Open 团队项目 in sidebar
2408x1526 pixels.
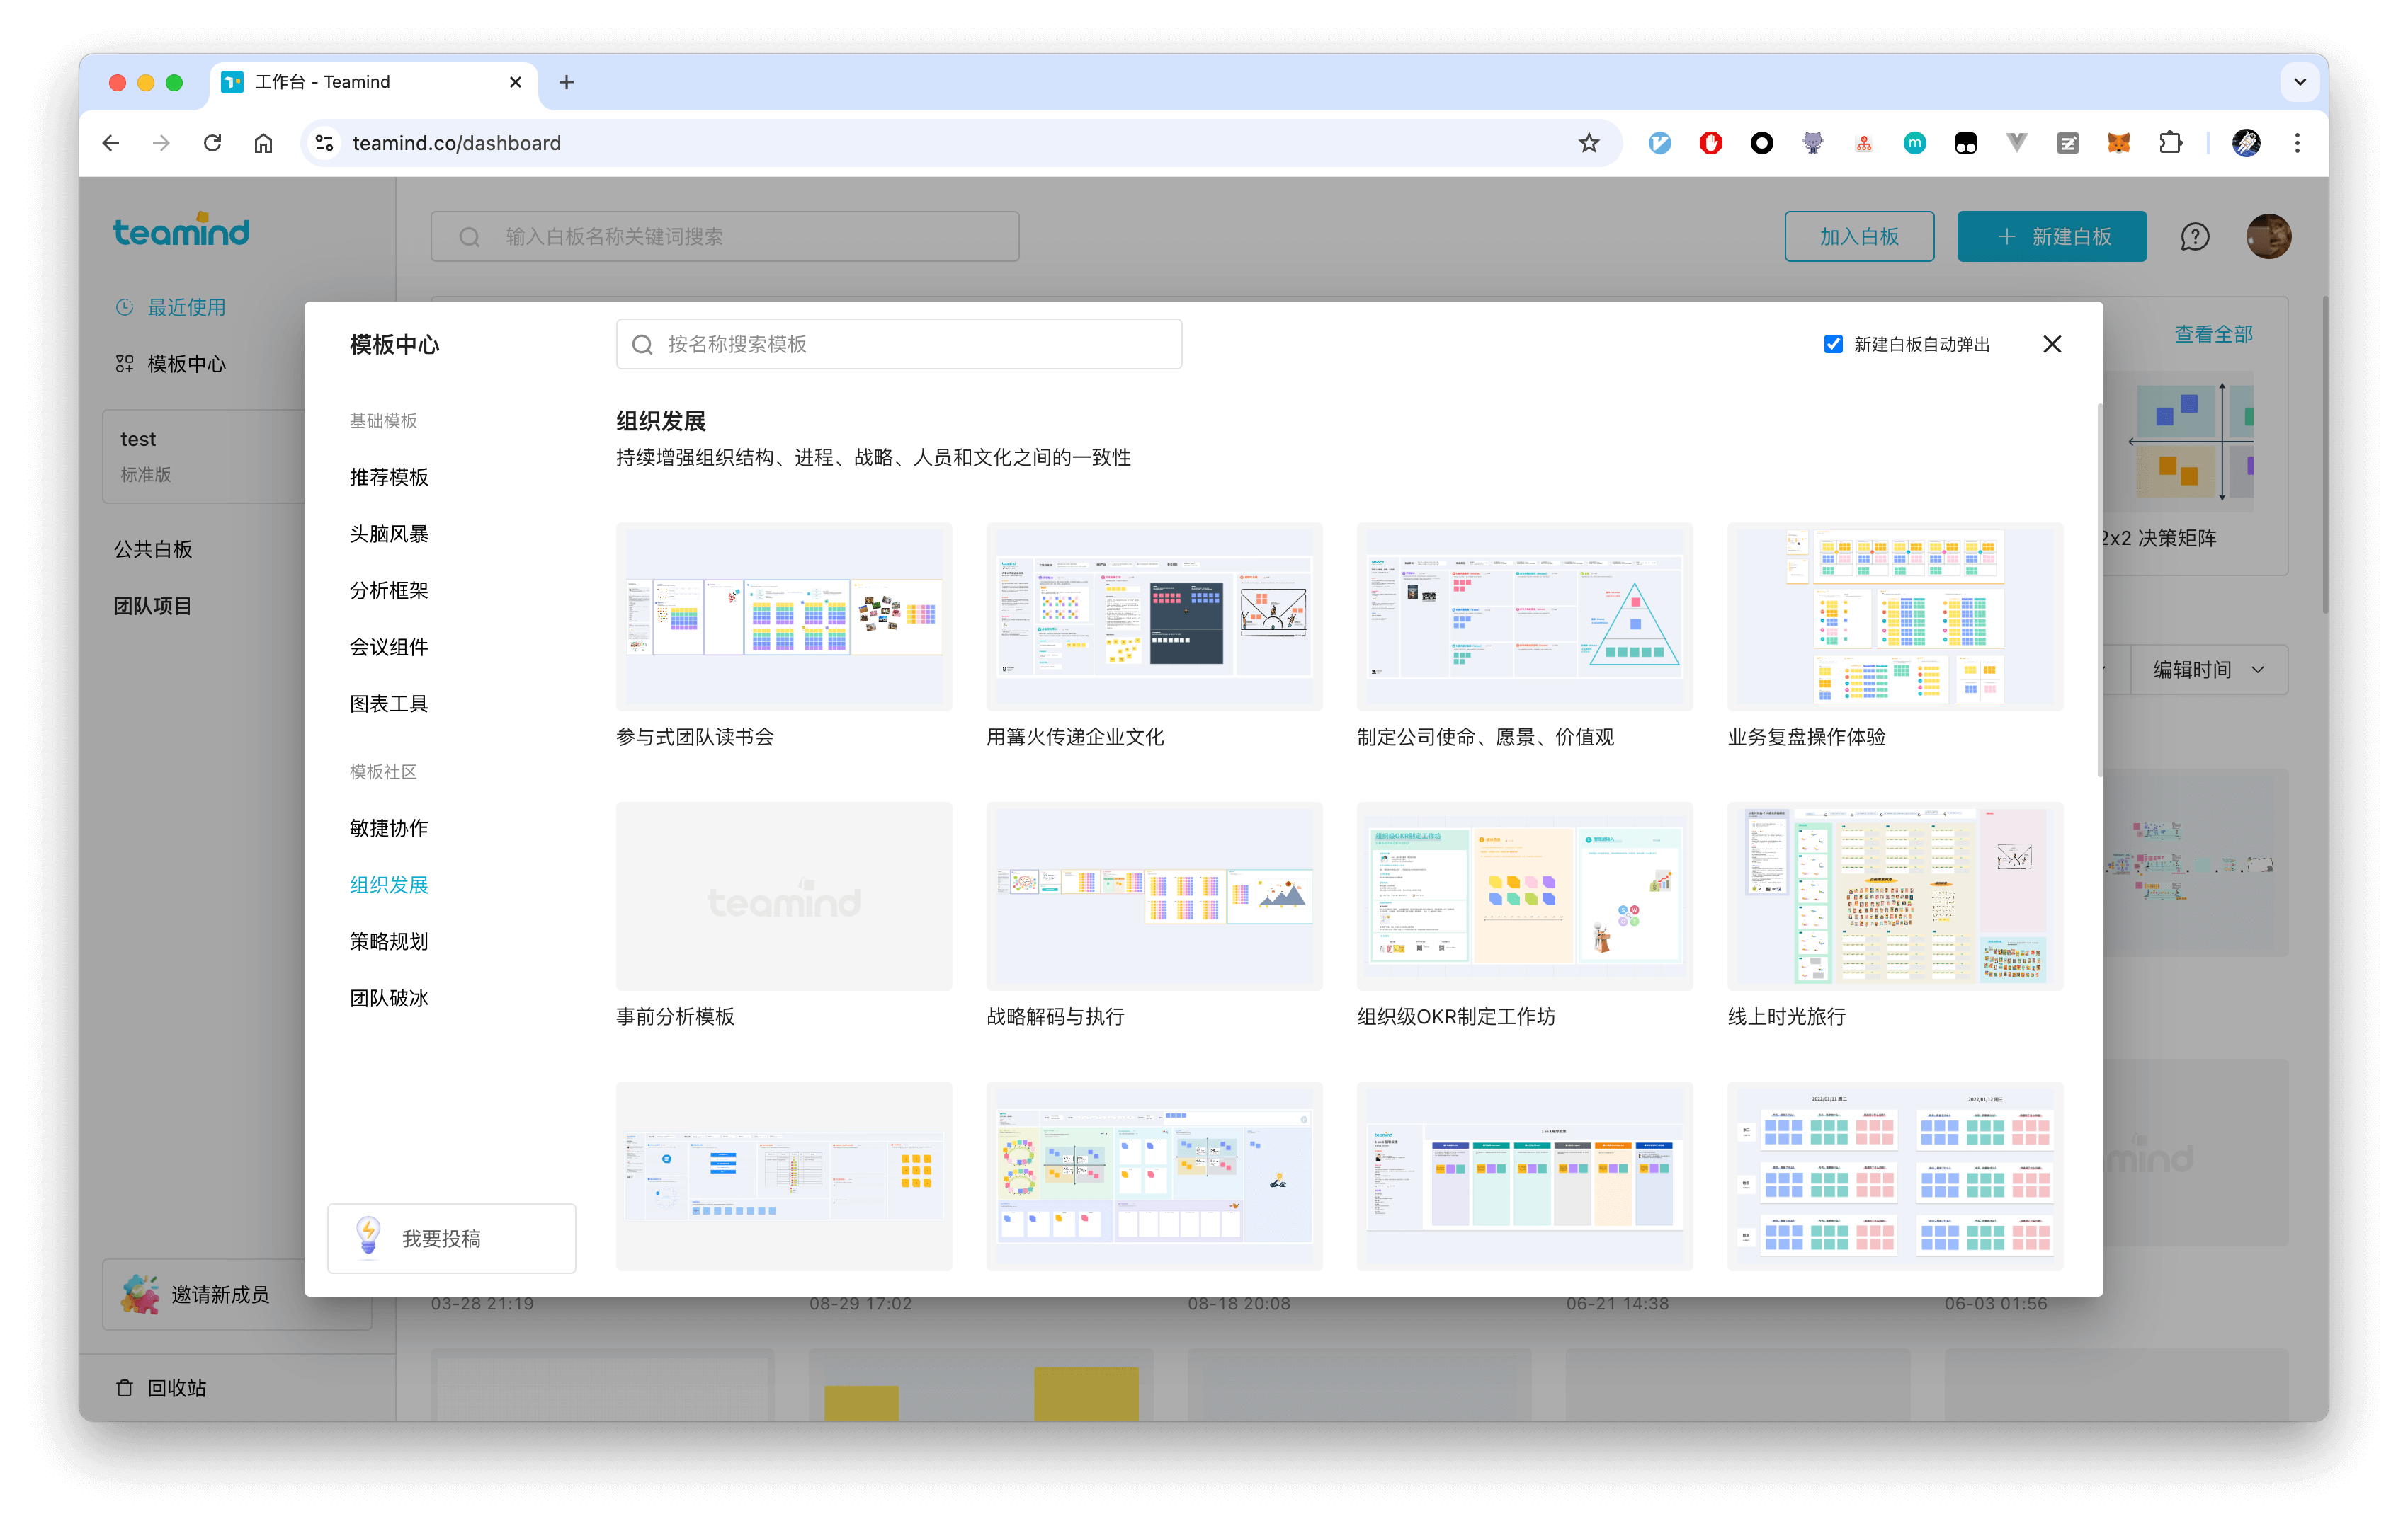point(152,606)
